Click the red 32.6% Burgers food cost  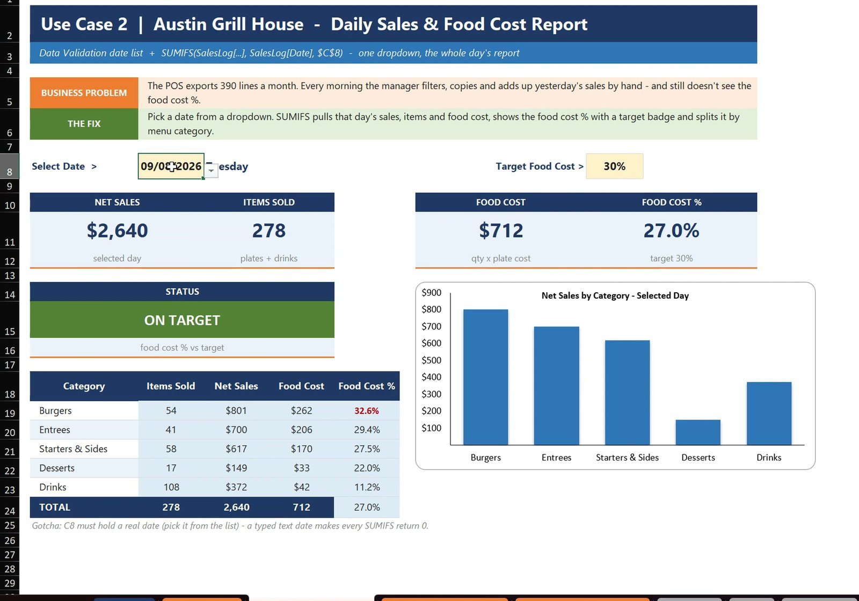click(x=367, y=411)
